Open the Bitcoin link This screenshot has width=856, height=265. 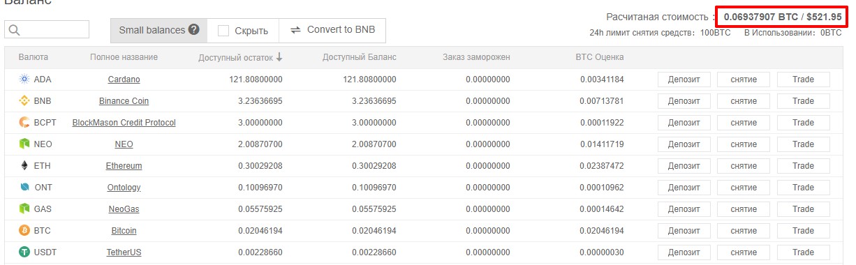124,231
